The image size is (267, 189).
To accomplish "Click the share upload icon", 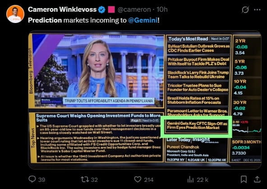I will click(257, 179).
